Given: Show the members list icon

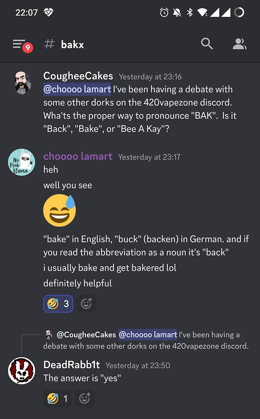Looking at the screenshot, I should point(240,44).
